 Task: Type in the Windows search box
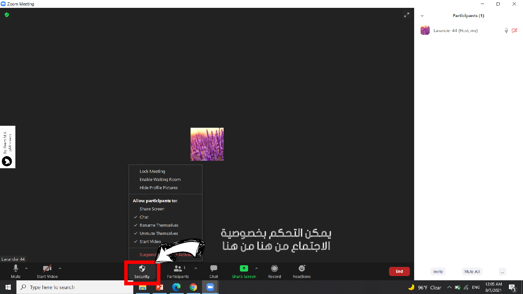[75, 287]
